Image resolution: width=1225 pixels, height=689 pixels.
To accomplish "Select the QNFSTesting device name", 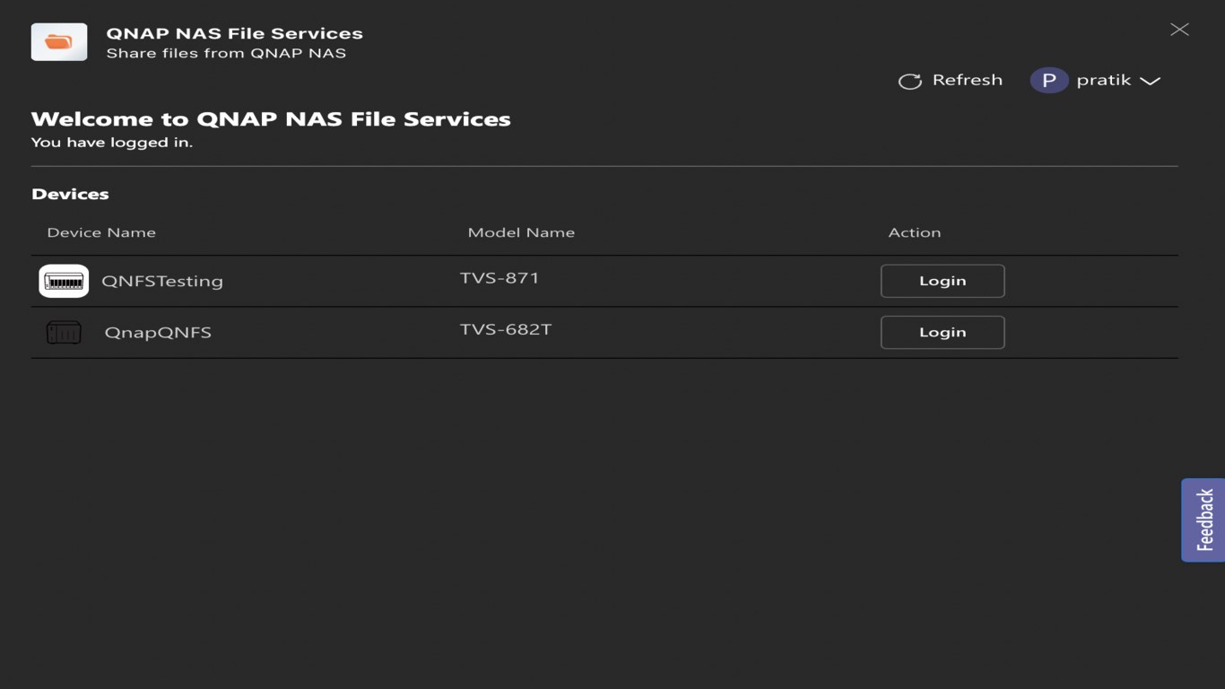I will pyautogui.click(x=162, y=281).
